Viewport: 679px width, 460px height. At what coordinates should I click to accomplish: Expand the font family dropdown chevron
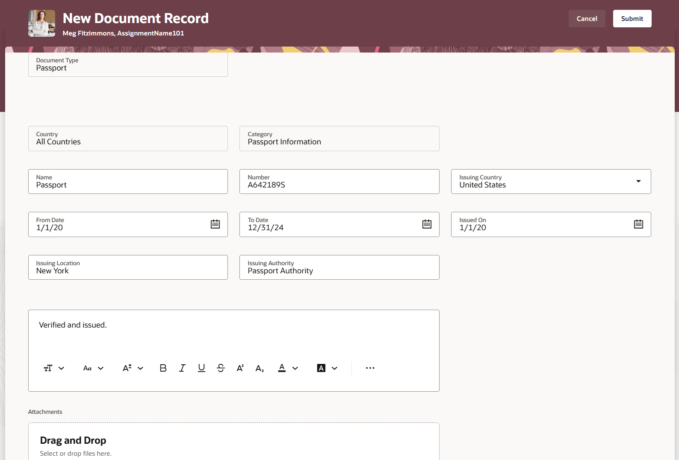point(100,368)
